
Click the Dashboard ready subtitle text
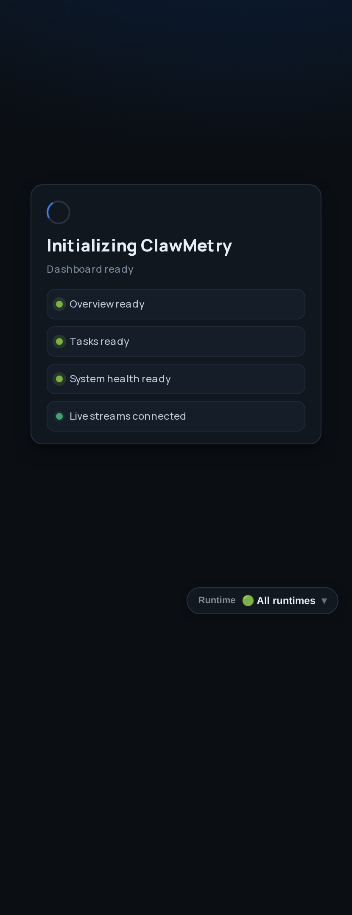click(90, 269)
